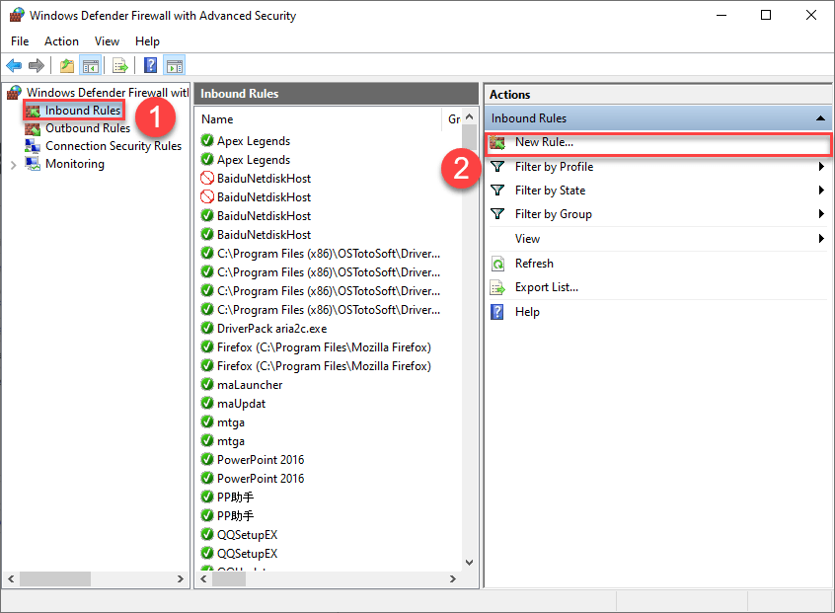The height and width of the screenshot is (613, 835).
Task: Select the maLauncher rule
Action: pos(250,385)
